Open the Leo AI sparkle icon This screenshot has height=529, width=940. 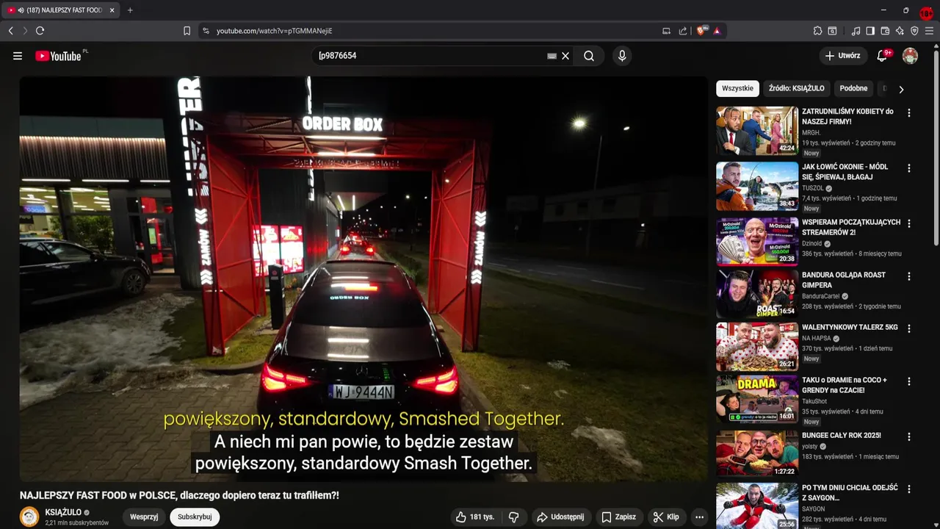click(900, 31)
